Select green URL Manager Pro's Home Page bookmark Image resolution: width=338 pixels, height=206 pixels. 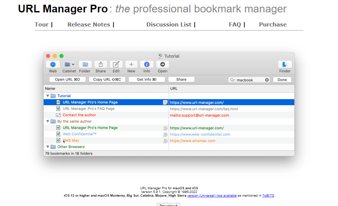[x=90, y=128]
